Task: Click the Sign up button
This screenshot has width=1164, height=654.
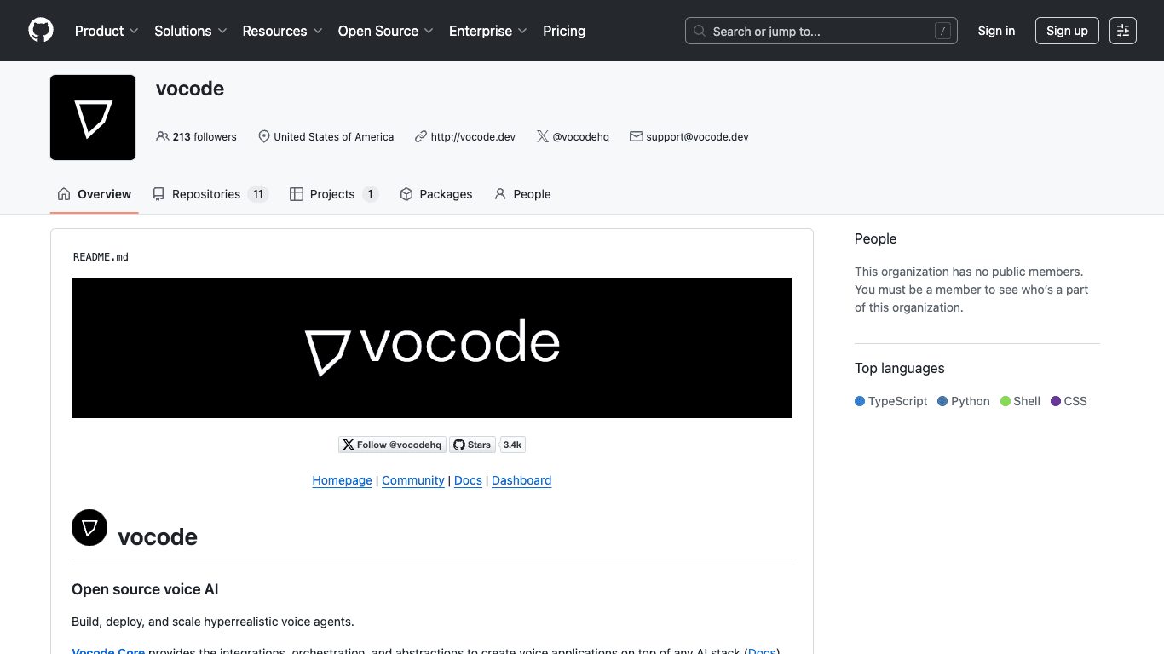Action: tap(1068, 31)
